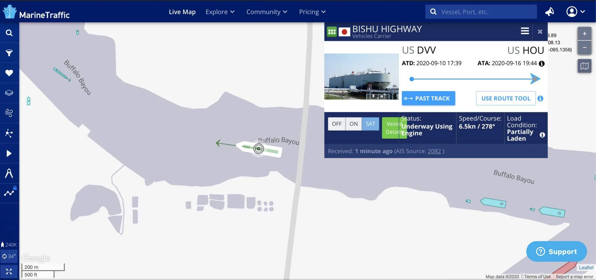Click USE ROUTE TOOL button

pos(506,98)
